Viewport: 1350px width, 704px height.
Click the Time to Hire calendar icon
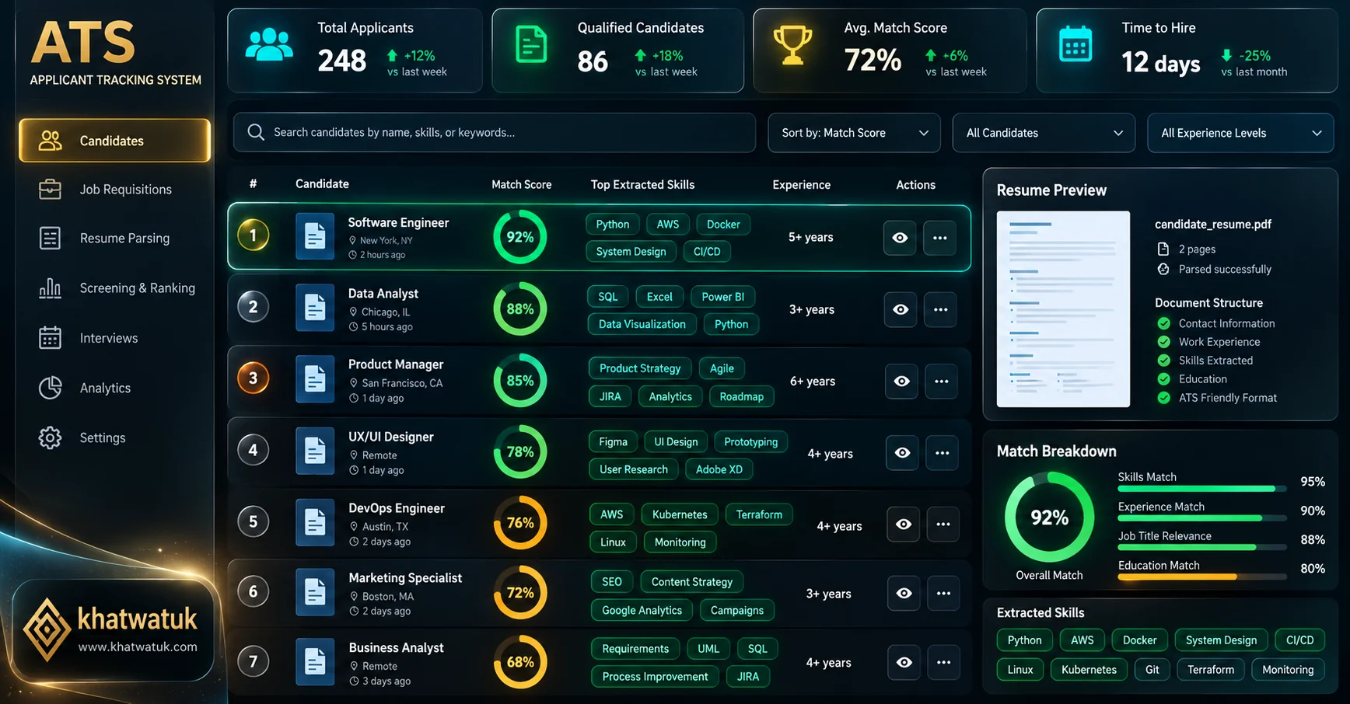point(1075,44)
